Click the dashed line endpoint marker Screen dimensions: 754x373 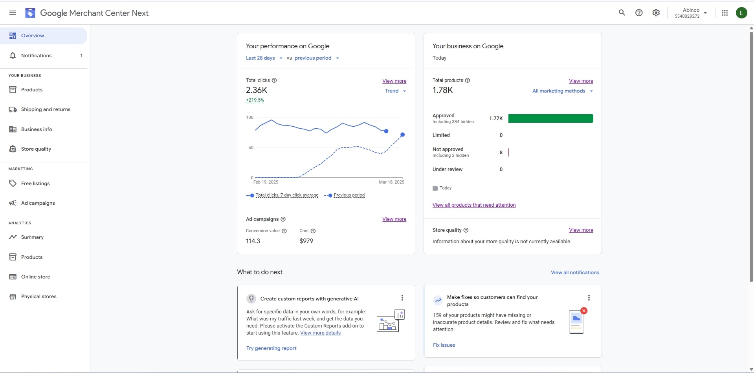402,135
